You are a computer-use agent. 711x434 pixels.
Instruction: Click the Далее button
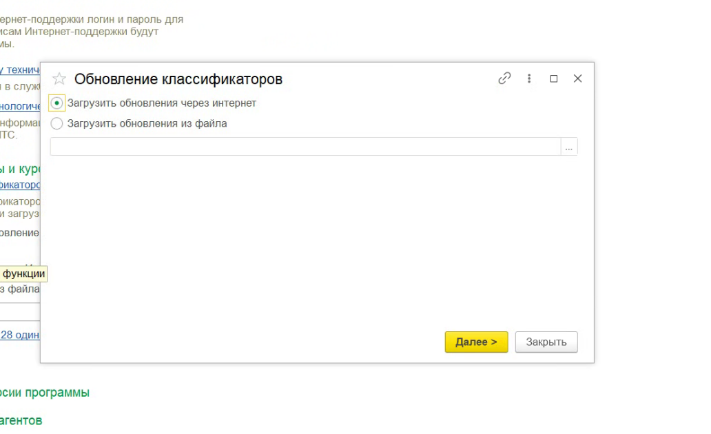pos(476,342)
